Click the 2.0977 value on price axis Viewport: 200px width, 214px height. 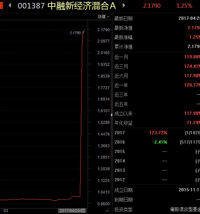(104, 41)
